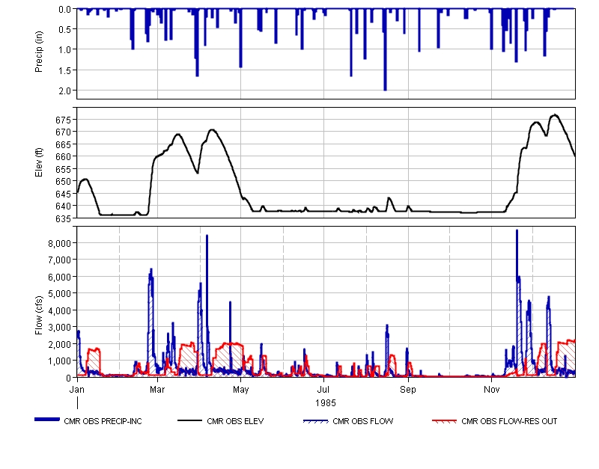Click the 675 elevation tick label
599x469 pixels.
64,120
